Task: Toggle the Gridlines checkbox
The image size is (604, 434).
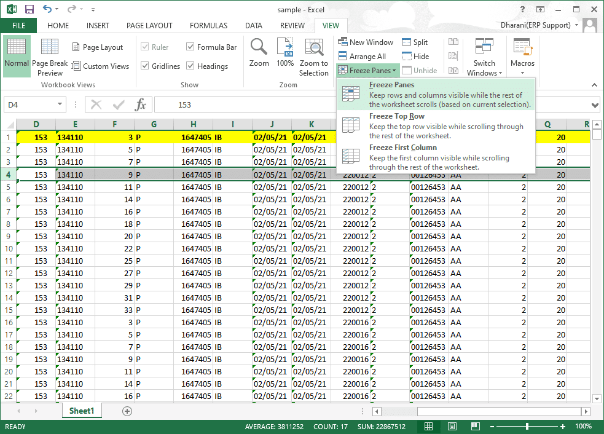Action: (x=145, y=66)
